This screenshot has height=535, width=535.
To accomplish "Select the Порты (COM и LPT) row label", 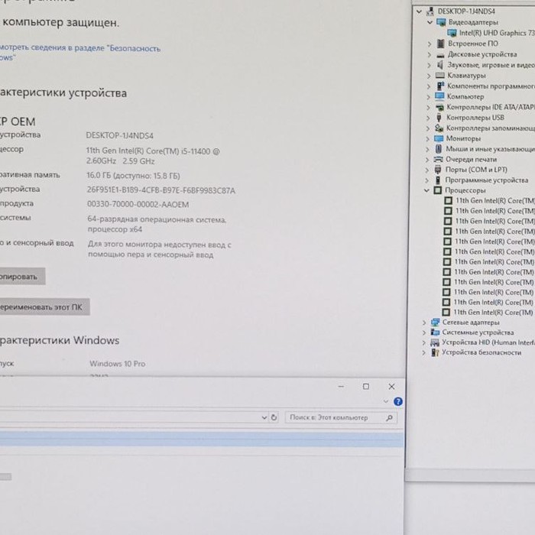I will point(476,170).
